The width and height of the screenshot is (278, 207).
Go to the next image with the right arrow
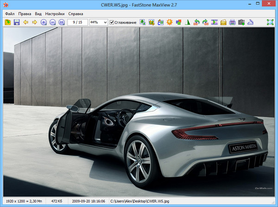pyautogui.click(x=35, y=22)
